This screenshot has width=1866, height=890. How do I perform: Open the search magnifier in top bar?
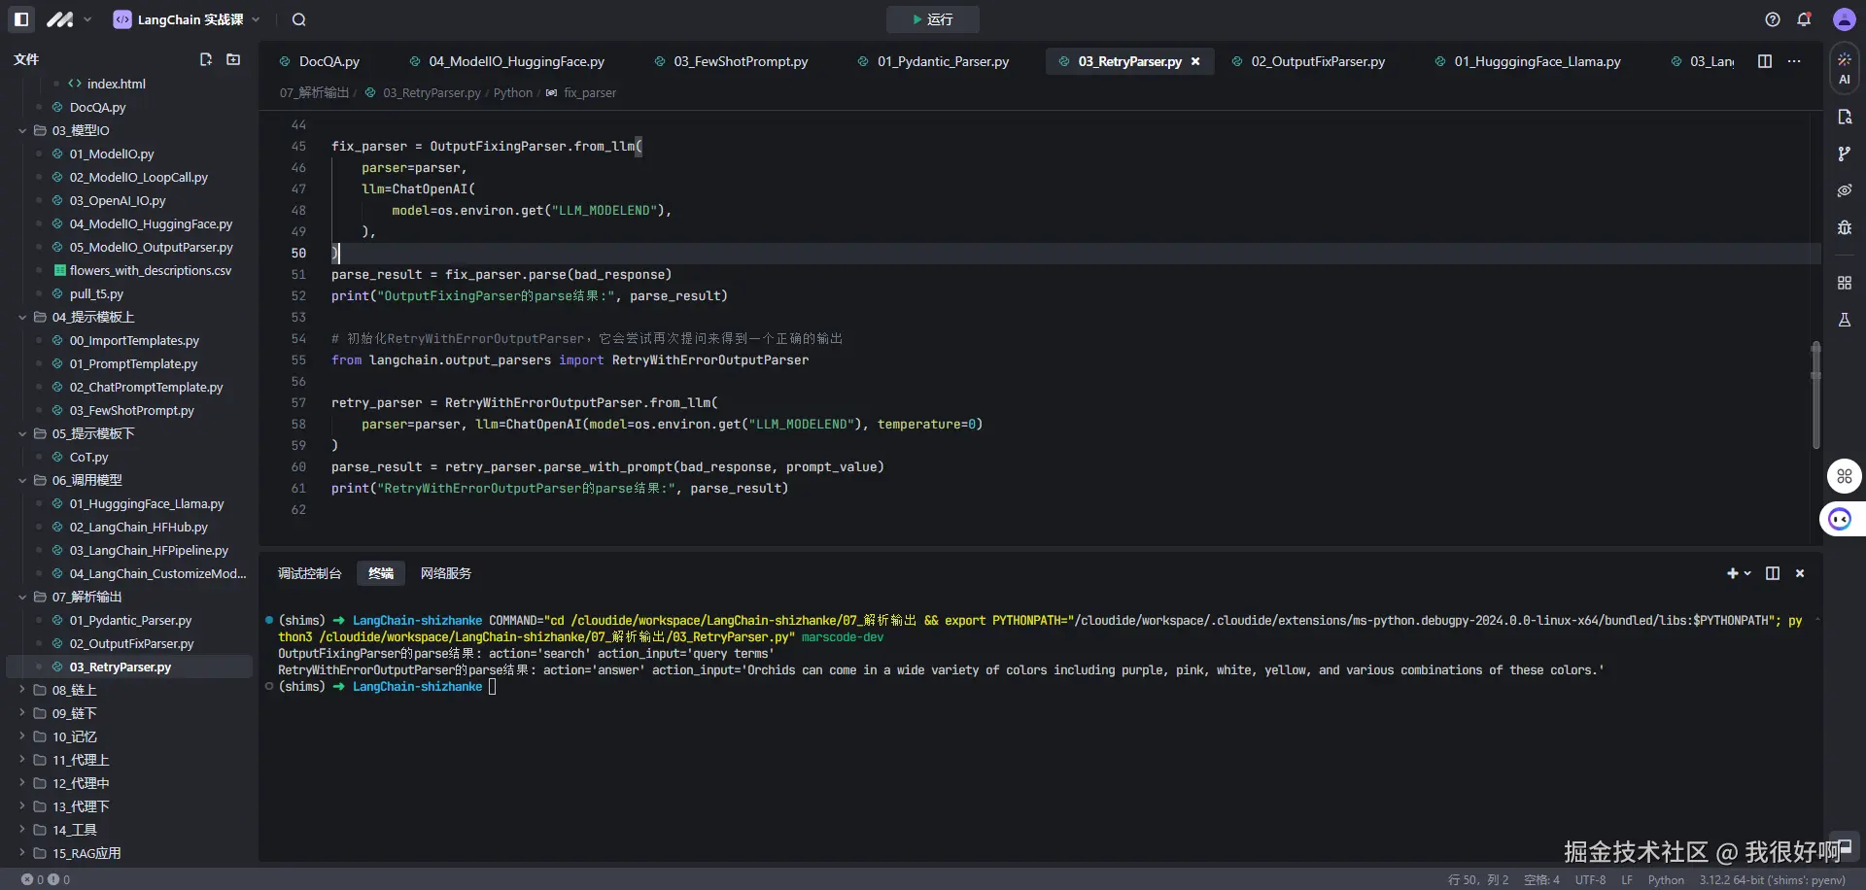pyautogui.click(x=299, y=19)
